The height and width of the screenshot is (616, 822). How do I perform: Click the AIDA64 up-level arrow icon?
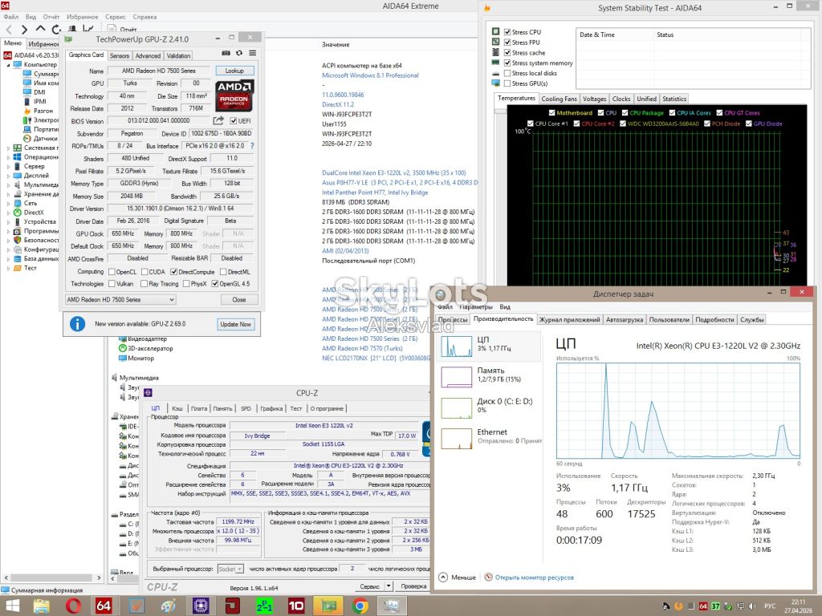(x=40, y=29)
